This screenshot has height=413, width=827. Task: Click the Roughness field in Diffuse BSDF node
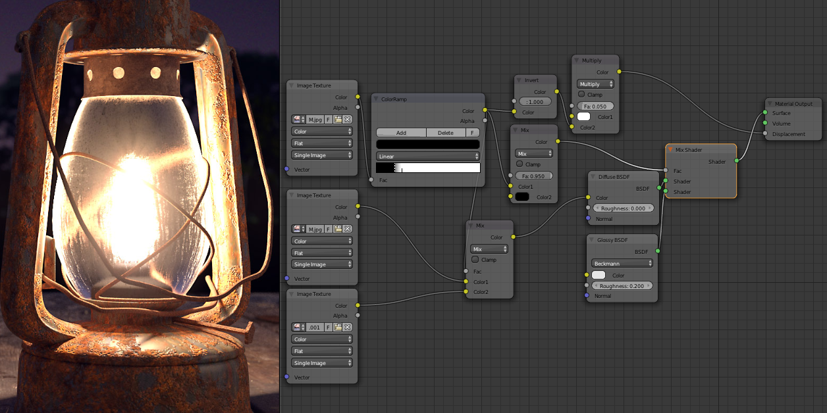(x=622, y=208)
